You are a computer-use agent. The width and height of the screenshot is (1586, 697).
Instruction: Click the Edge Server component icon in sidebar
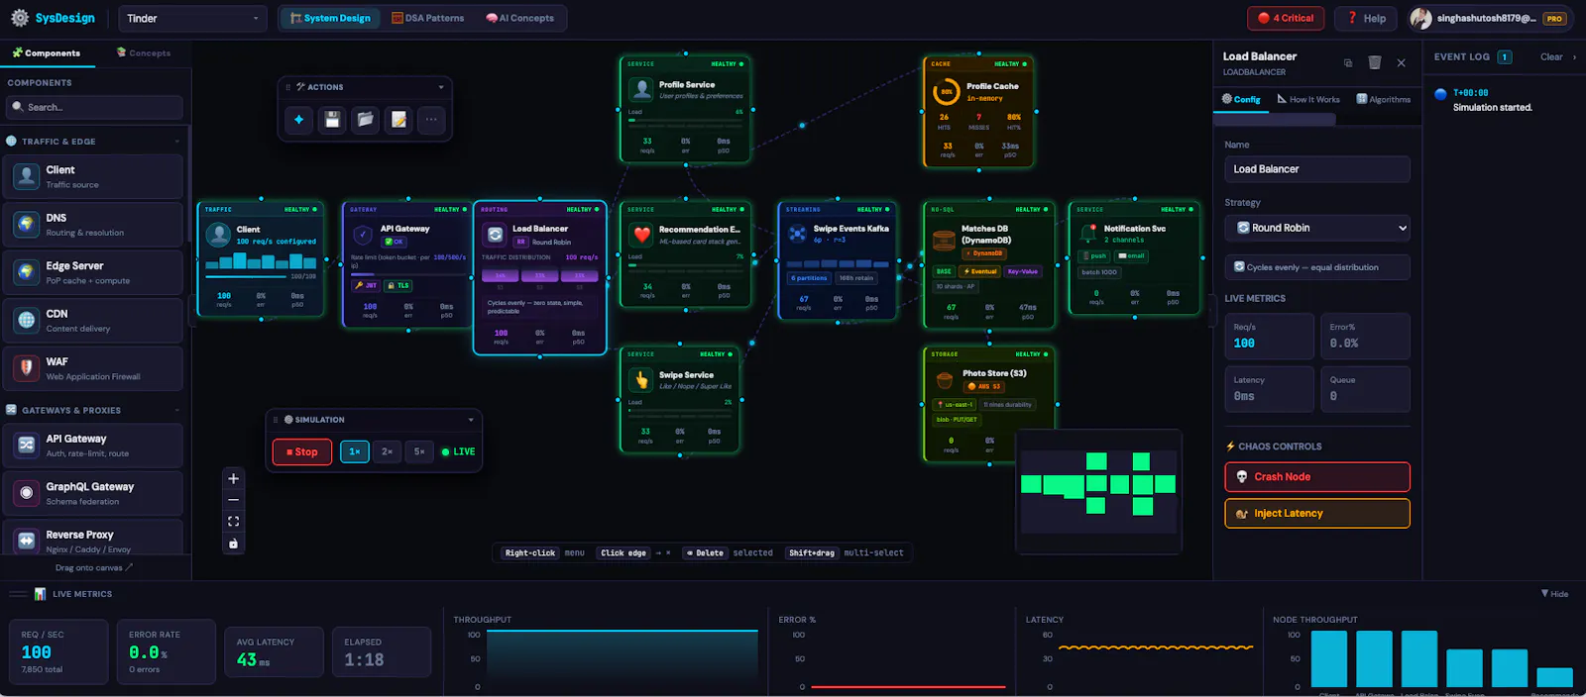tap(27, 272)
